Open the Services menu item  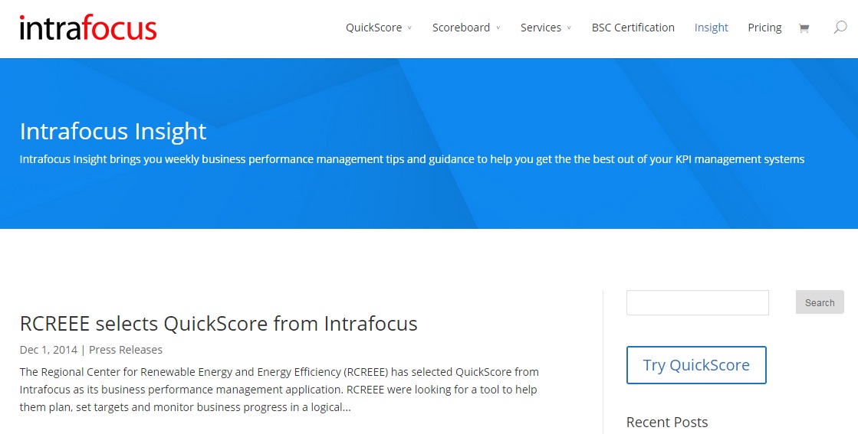coord(541,28)
